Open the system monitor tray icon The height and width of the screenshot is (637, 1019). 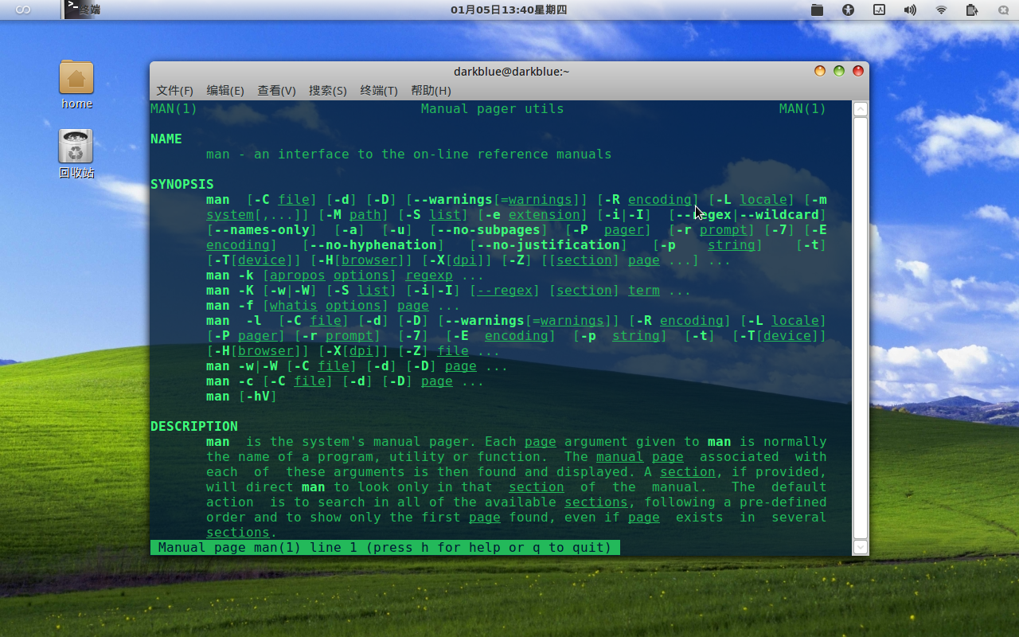879,10
